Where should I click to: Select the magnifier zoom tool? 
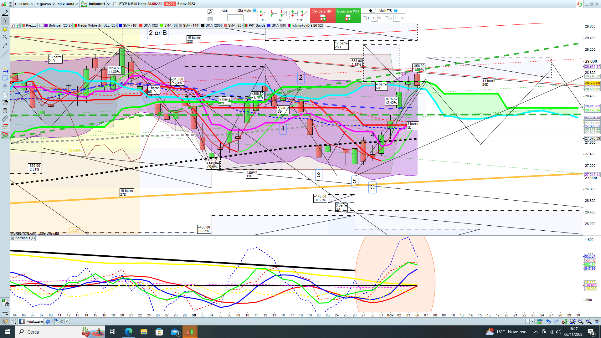pyautogui.click(x=5, y=37)
